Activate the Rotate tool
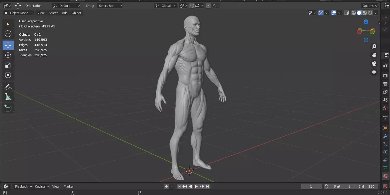The width and height of the screenshot is (390, 195). pyautogui.click(x=8, y=55)
